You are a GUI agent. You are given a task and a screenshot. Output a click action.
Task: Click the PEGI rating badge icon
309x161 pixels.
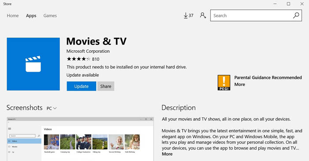tap(224, 83)
